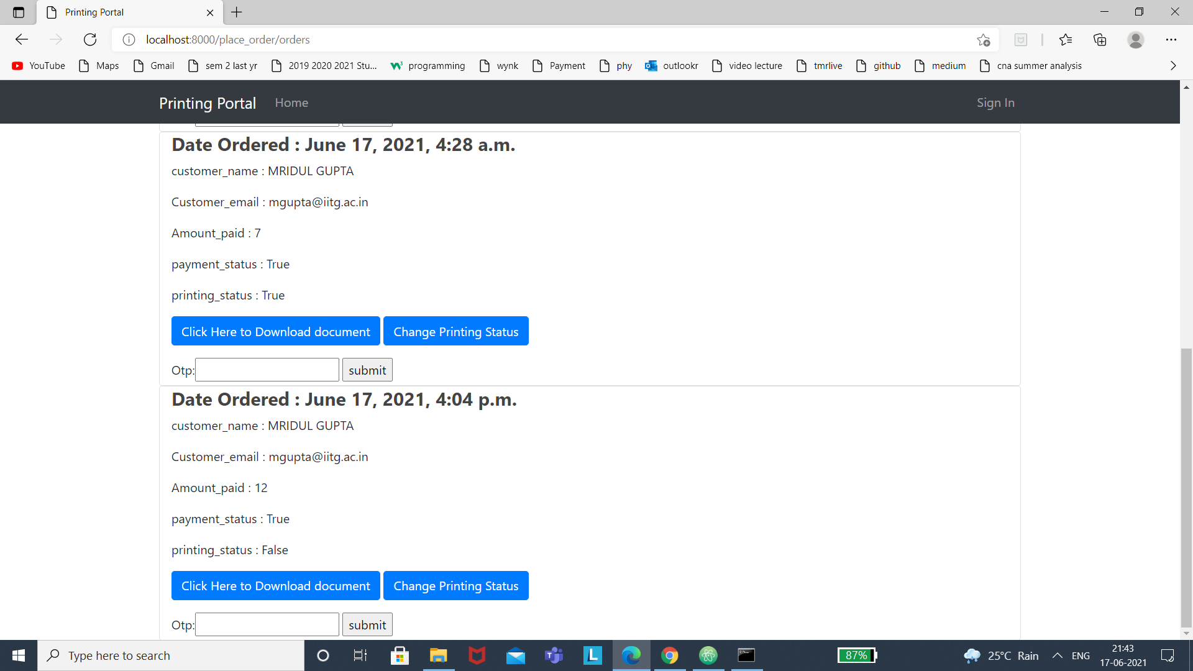Image resolution: width=1193 pixels, height=671 pixels.
Task: Reload the Printing Portal page
Action: click(89, 39)
